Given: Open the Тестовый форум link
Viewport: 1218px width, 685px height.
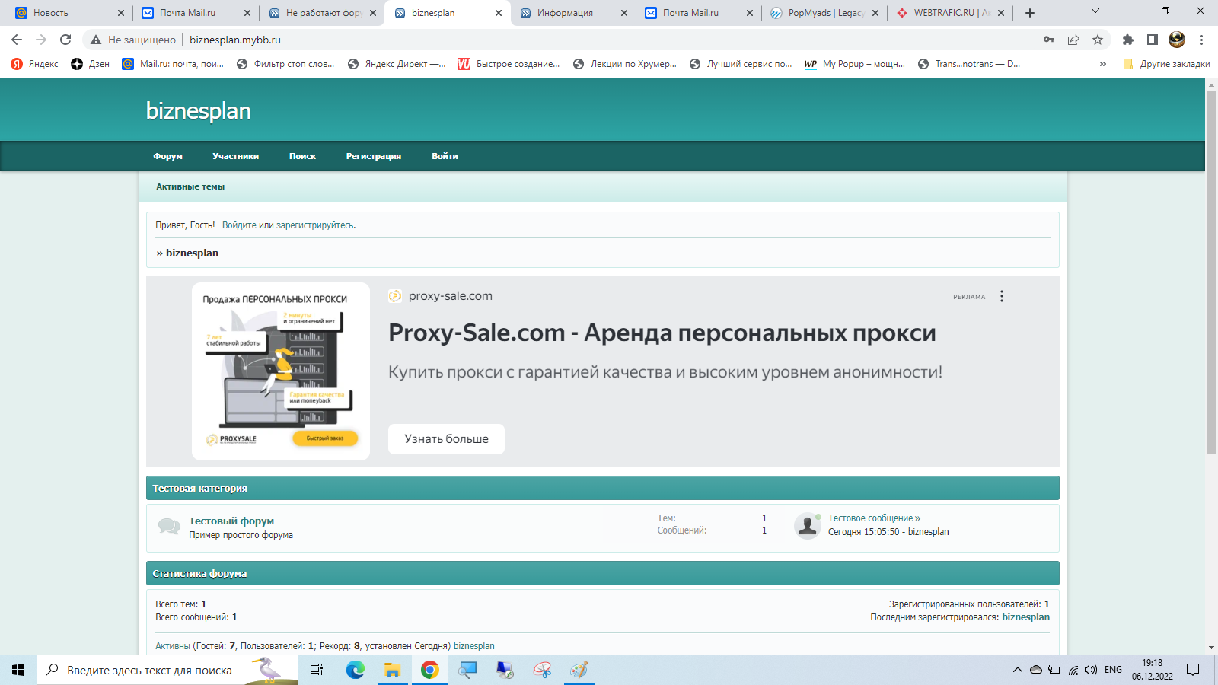Looking at the screenshot, I should tap(231, 521).
